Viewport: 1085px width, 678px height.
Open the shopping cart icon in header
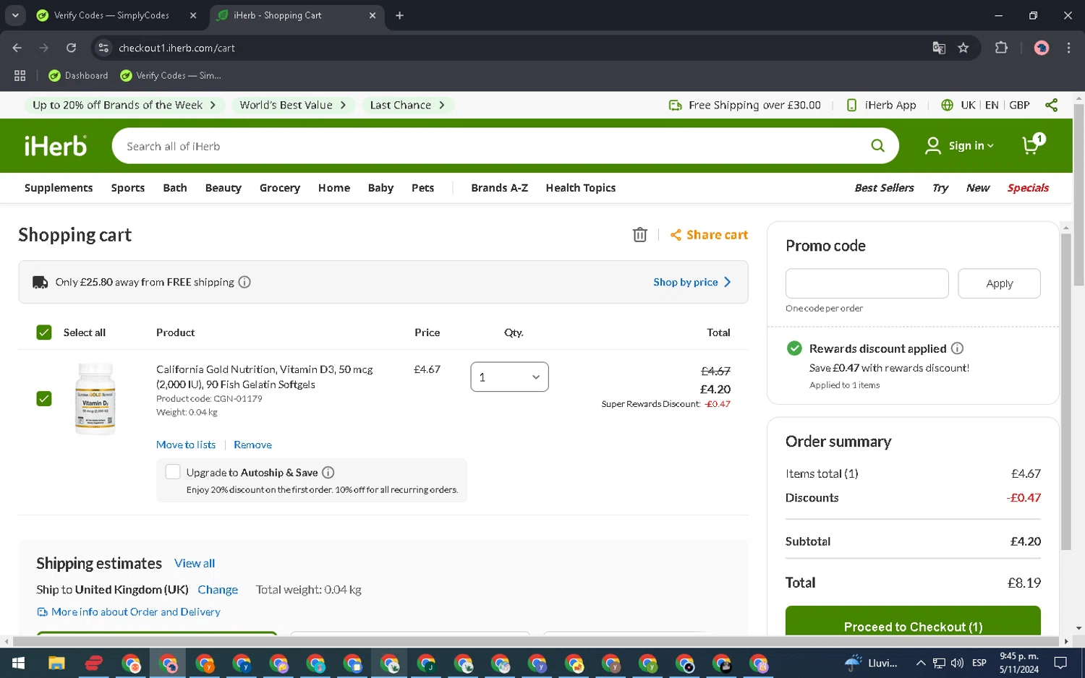coord(1032,145)
